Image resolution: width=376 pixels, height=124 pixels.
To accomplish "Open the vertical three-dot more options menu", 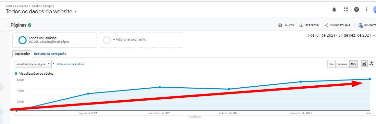I will pyautogui.click(x=366, y=9).
